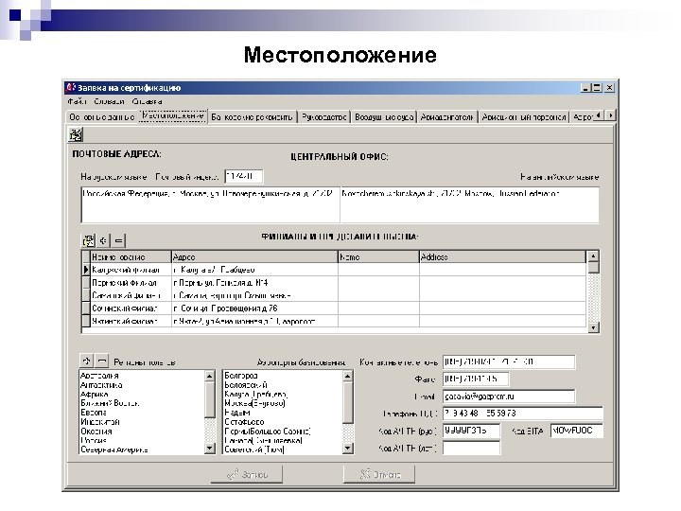Click the Name column header
681x511 pixels.
[x=378, y=256]
